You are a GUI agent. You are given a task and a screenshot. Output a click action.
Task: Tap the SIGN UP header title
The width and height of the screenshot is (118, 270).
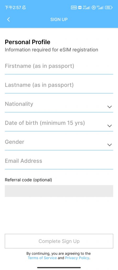coord(59,20)
